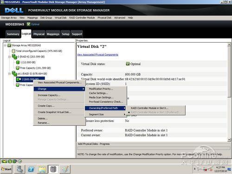Open the Change submenu

click(x=59, y=89)
